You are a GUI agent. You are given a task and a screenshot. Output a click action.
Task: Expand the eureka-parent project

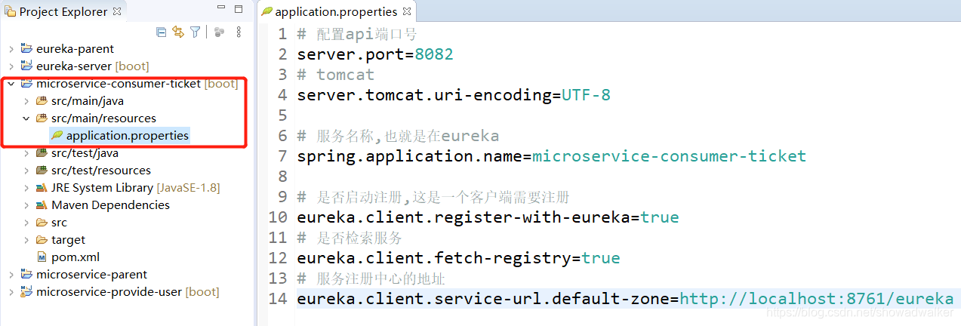[11, 49]
